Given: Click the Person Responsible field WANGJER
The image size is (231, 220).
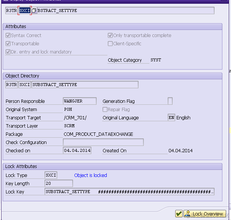Looking at the screenshot, I should (x=80, y=101).
